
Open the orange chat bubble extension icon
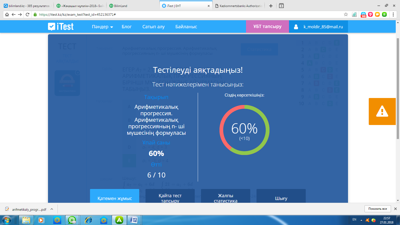click(377, 14)
